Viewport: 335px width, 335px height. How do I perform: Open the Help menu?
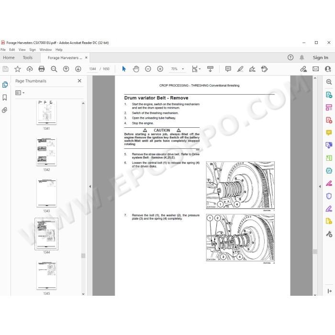(x=59, y=50)
